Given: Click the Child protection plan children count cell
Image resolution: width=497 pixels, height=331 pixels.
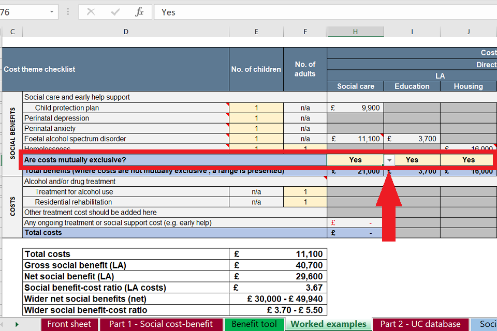Looking at the screenshot, I should coord(256,108).
